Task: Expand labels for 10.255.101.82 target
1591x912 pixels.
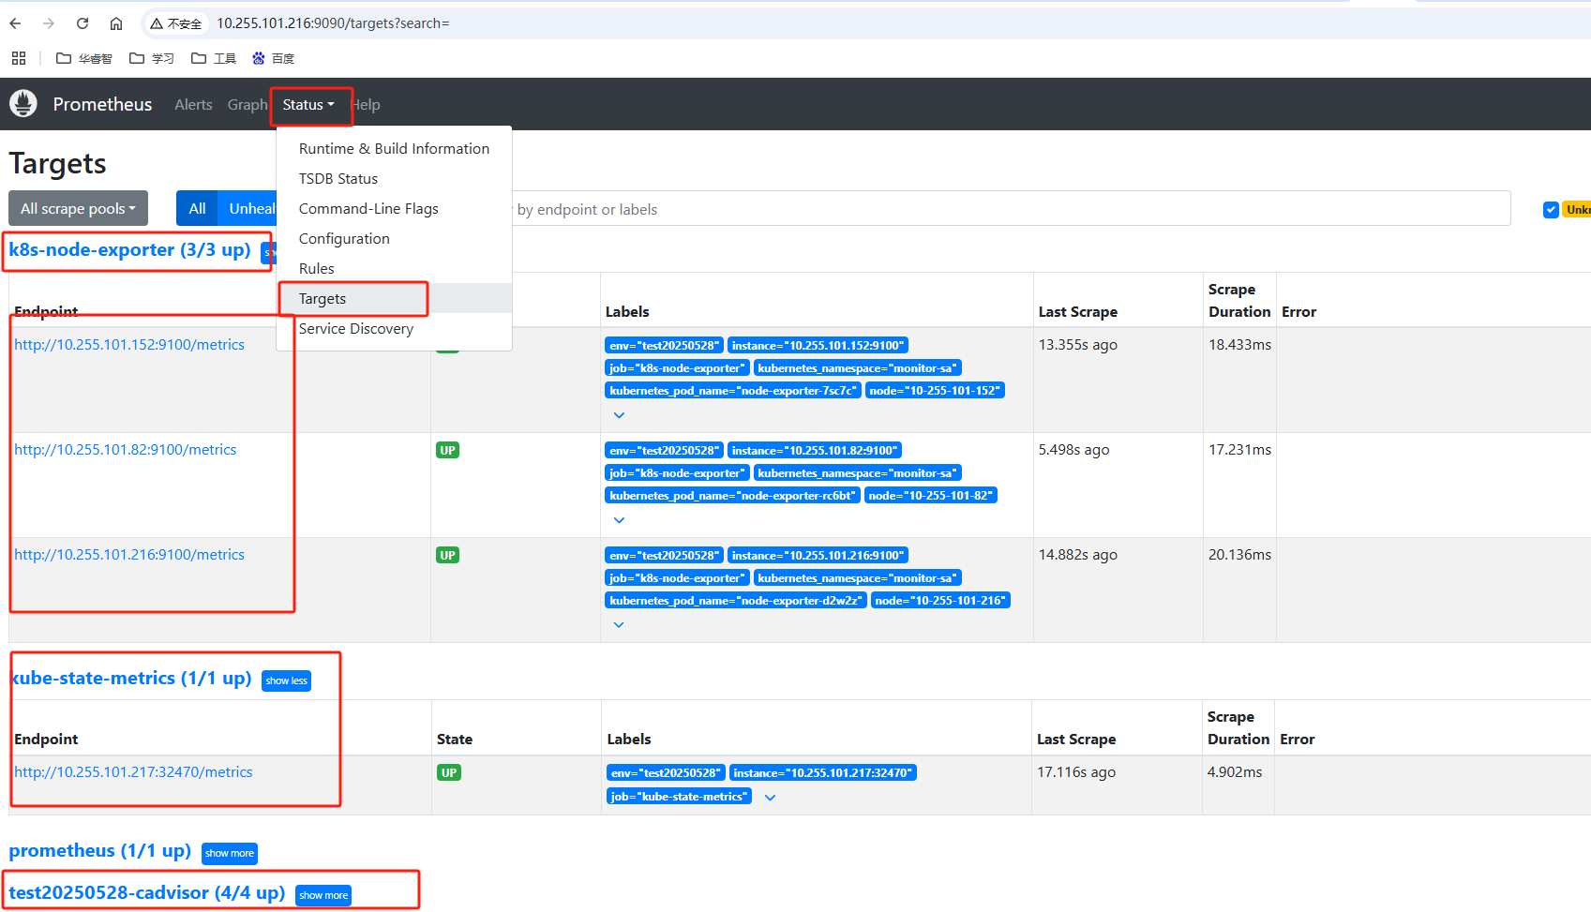Action: [619, 520]
